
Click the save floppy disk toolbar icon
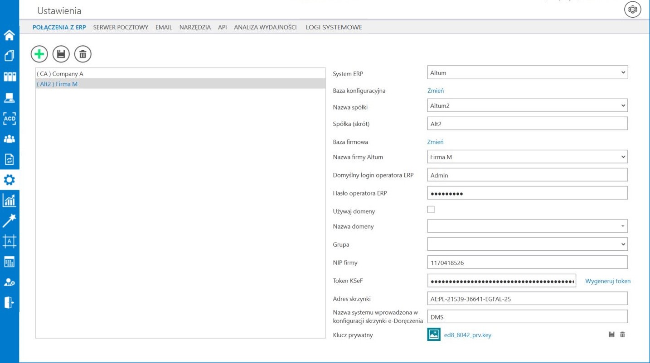pos(61,54)
